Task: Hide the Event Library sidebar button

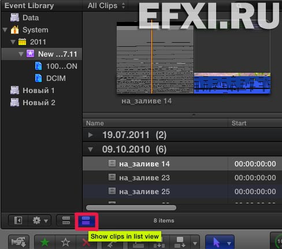Action: (x=18, y=220)
